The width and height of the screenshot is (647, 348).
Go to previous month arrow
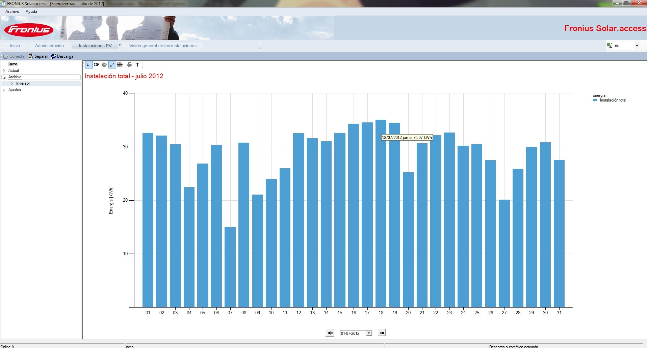point(330,333)
